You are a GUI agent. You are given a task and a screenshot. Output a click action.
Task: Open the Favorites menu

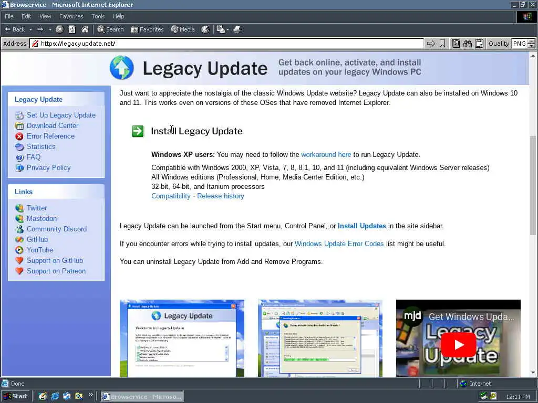point(71,16)
